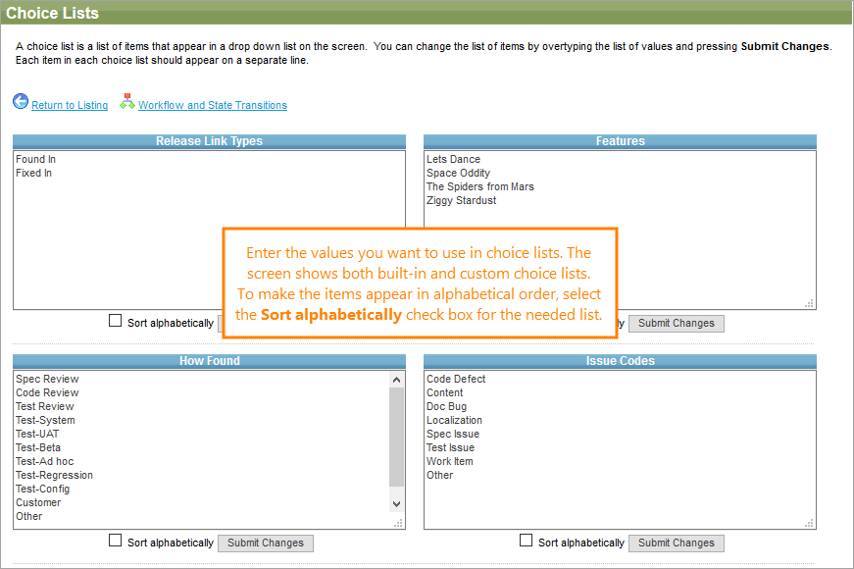Click 'Ziggy Stardust' in Features list

point(461,200)
